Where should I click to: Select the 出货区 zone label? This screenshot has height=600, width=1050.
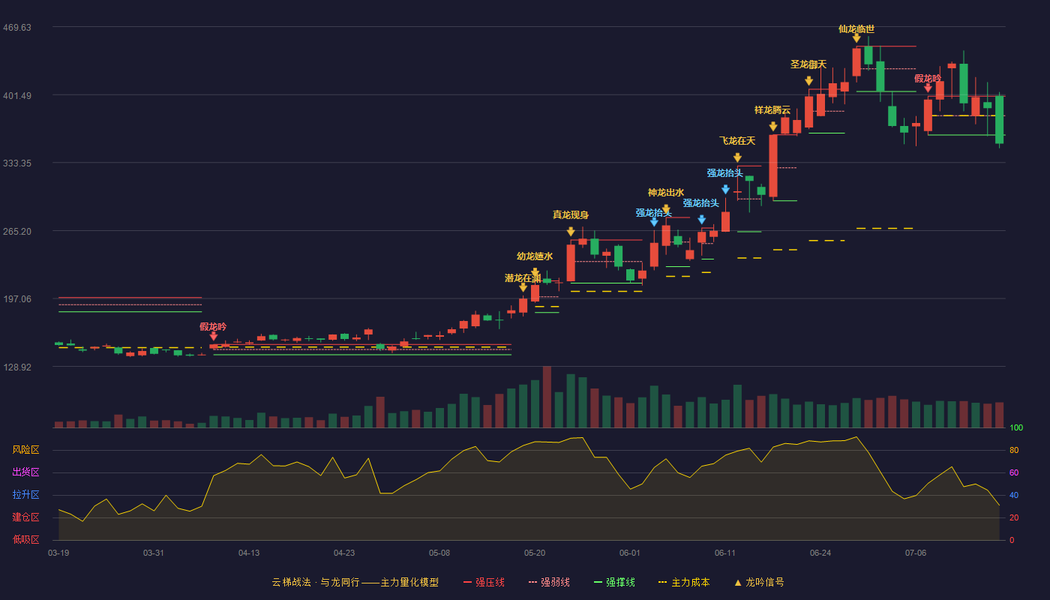point(26,472)
